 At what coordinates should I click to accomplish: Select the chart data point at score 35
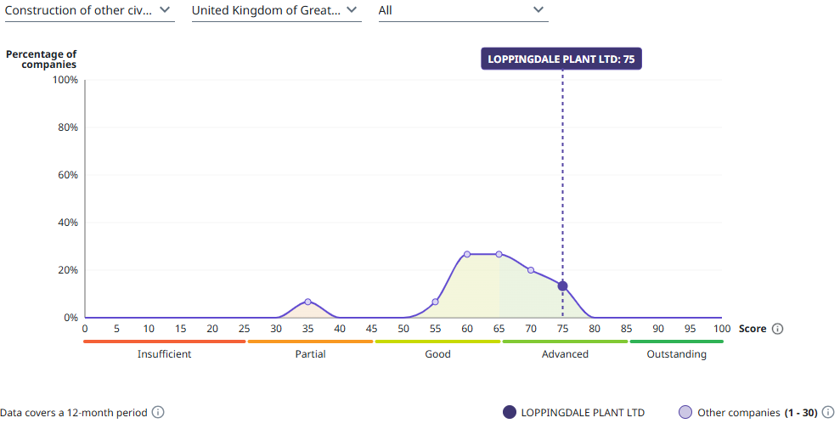click(307, 302)
